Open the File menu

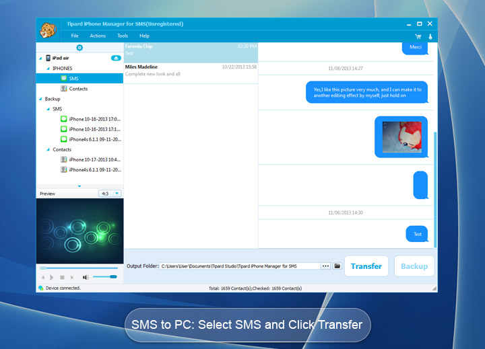coord(75,36)
